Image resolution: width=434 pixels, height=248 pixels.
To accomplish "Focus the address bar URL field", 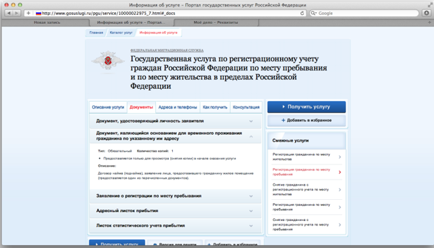I will coord(165,13).
